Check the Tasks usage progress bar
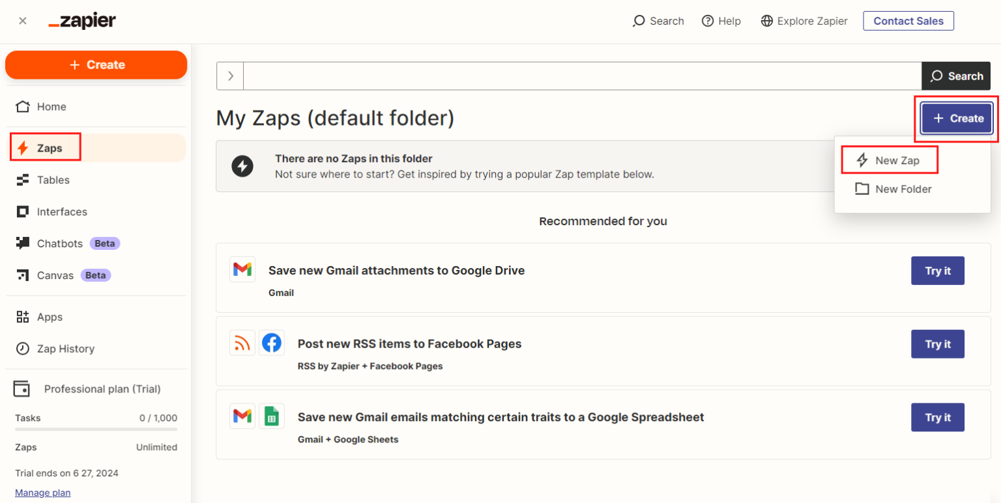This screenshot has width=1001, height=503. click(96, 428)
